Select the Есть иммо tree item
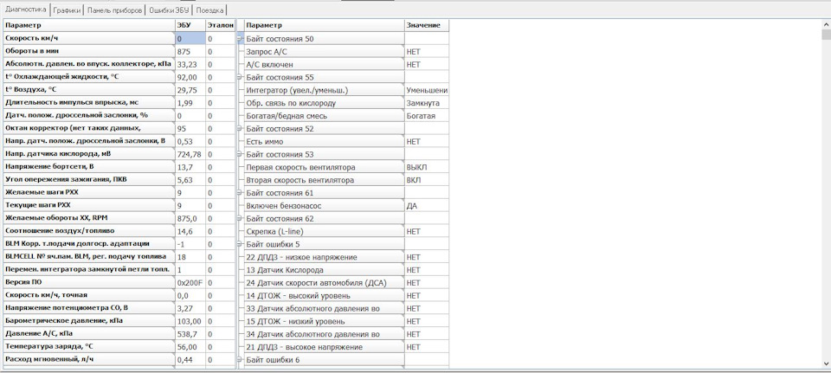 (325, 141)
